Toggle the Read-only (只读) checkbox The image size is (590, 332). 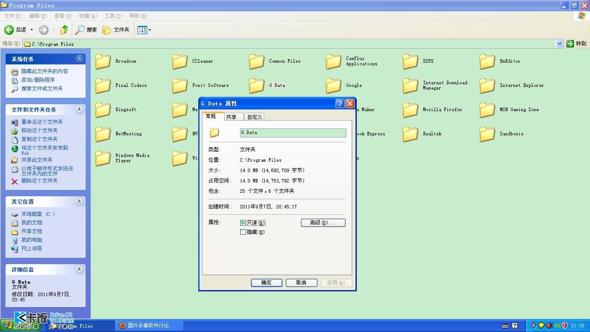(x=243, y=223)
